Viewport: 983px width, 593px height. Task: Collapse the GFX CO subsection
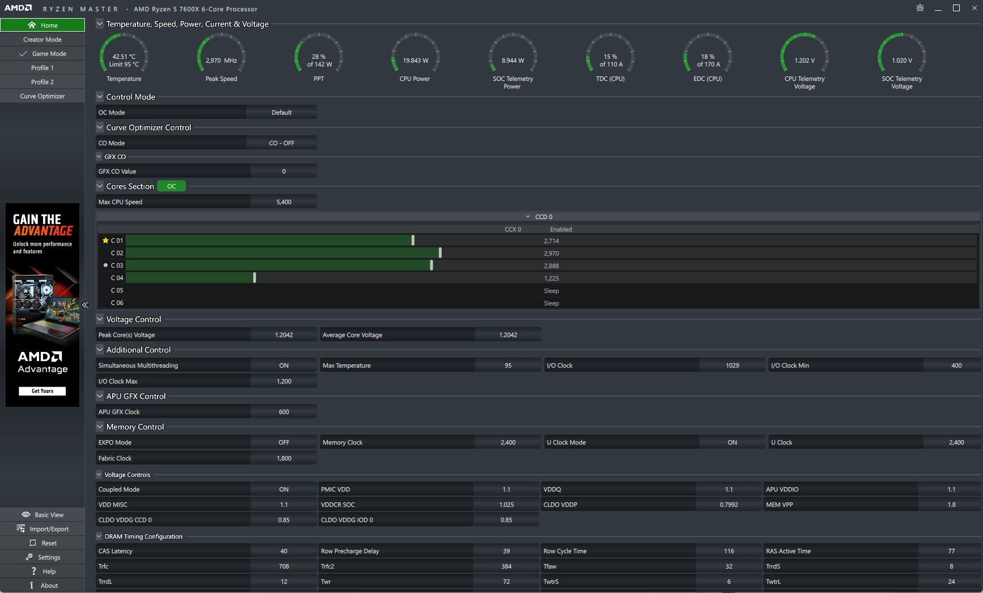pyautogui.click(x=99, y=157)
